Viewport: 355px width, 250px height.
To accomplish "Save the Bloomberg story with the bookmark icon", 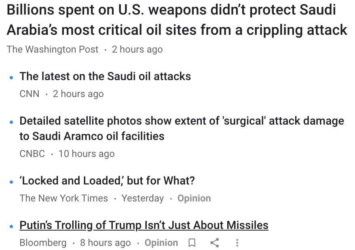I will (x=192, y=243).
